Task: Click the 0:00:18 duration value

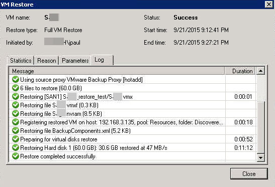Action: click(x=243, y=122)
